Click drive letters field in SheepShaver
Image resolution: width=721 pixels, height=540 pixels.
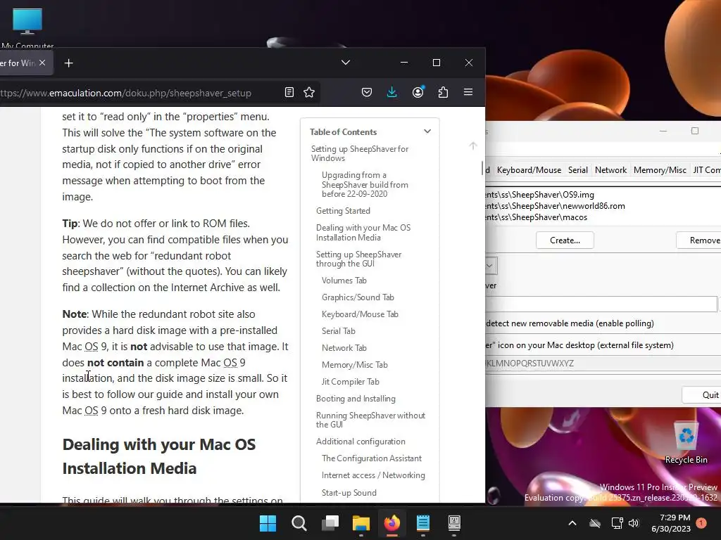click(x=603, y=364)
